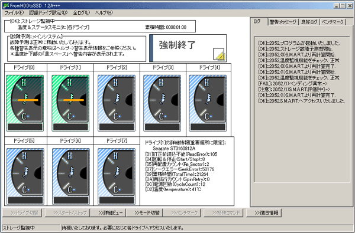The image size is (355, 233).
Task: Click the ドライブ[7] header label
Action: coord(117,140)
